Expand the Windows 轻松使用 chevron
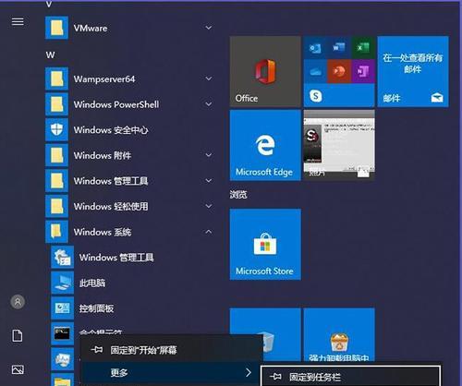 pos(209,206)
